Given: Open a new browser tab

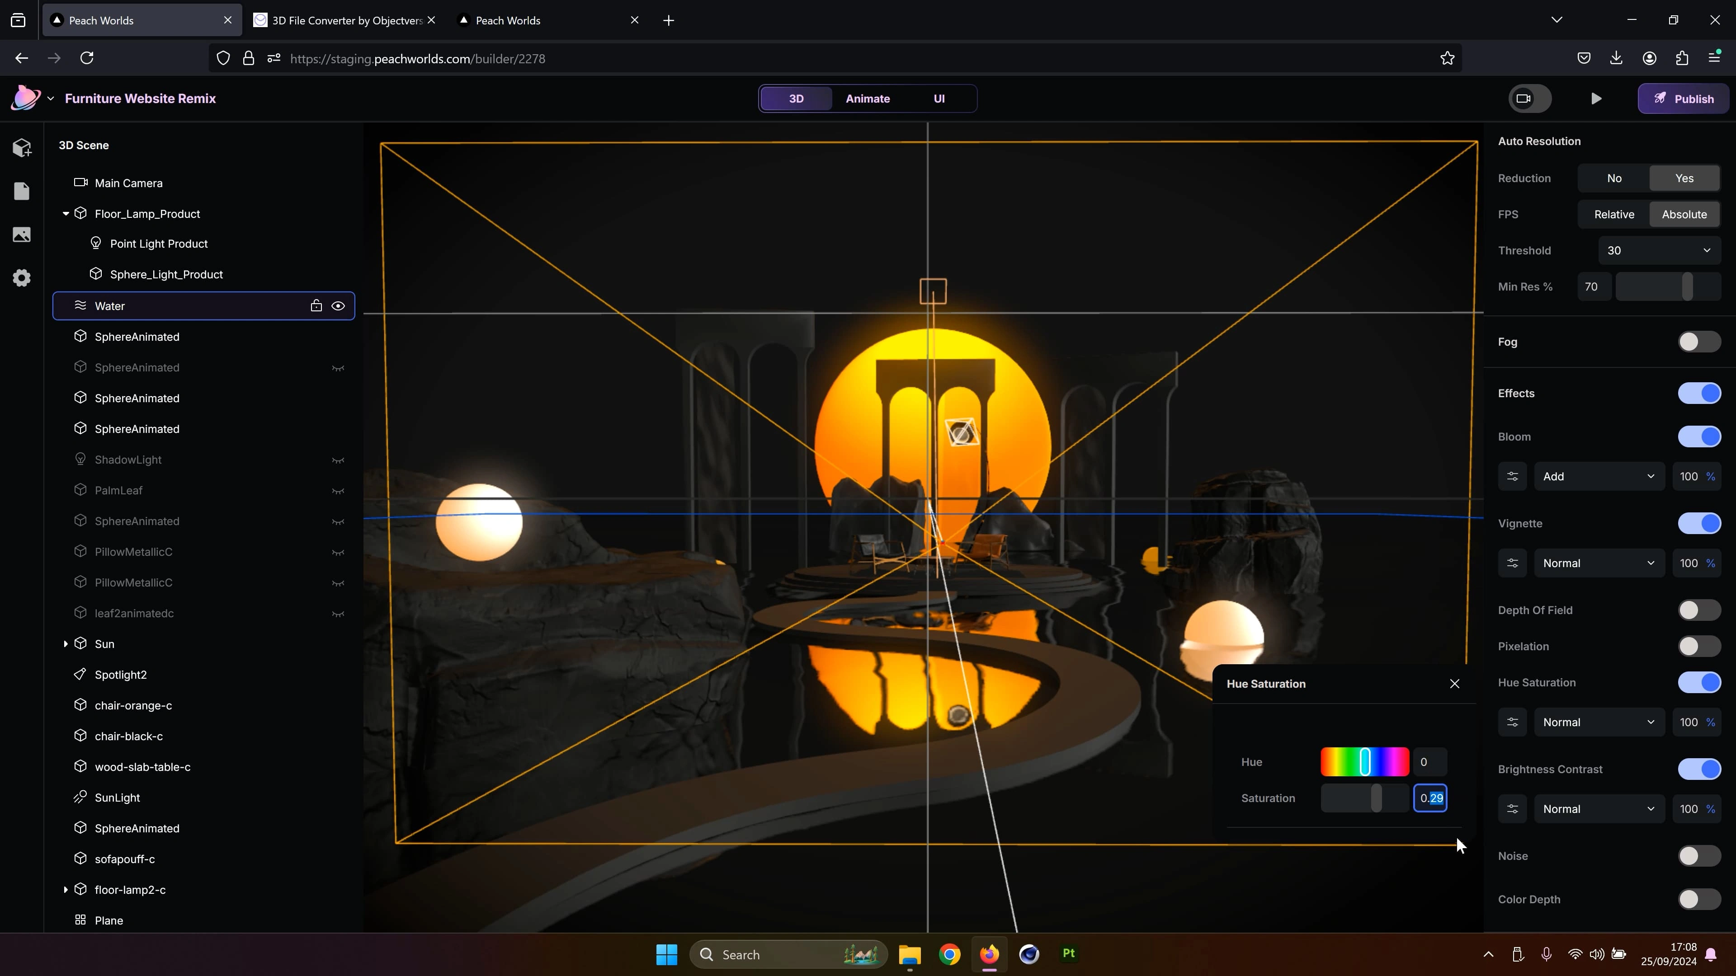Looking at the screenshot, I should point(669,20).
